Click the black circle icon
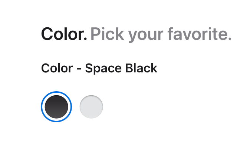This screenshot has width=250, height=164. click(56, 107)
